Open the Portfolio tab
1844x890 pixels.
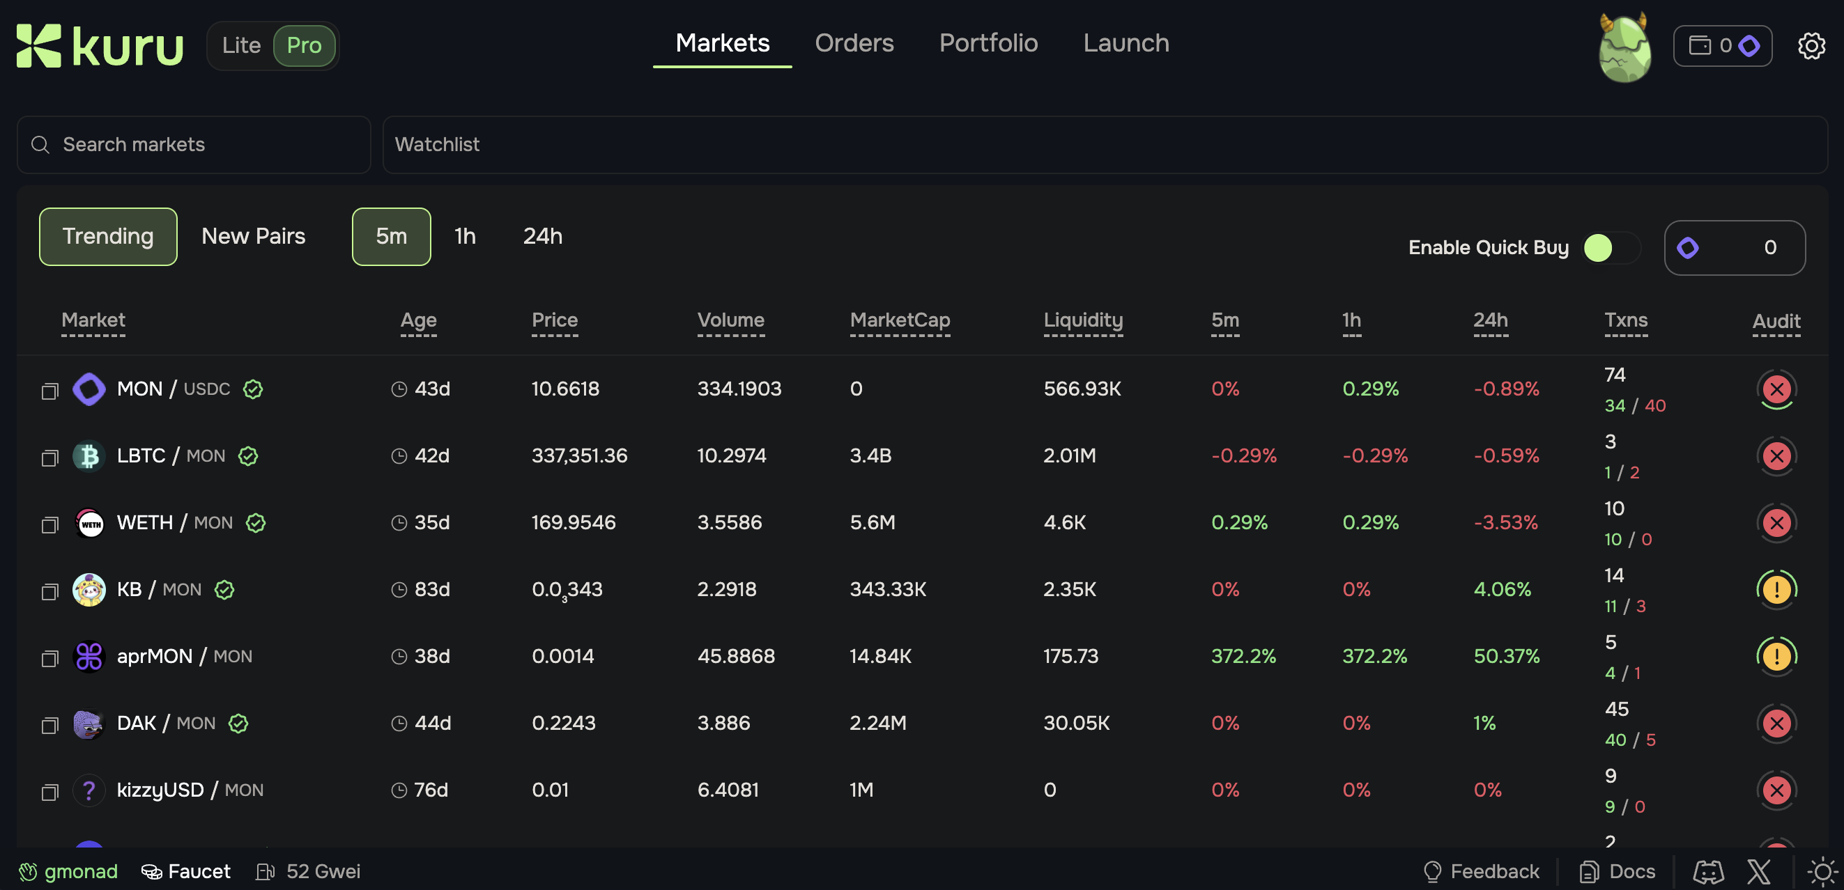point(988,43)
